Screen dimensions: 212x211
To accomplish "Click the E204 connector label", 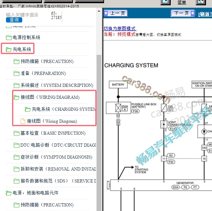I will [x=176, y=187].
